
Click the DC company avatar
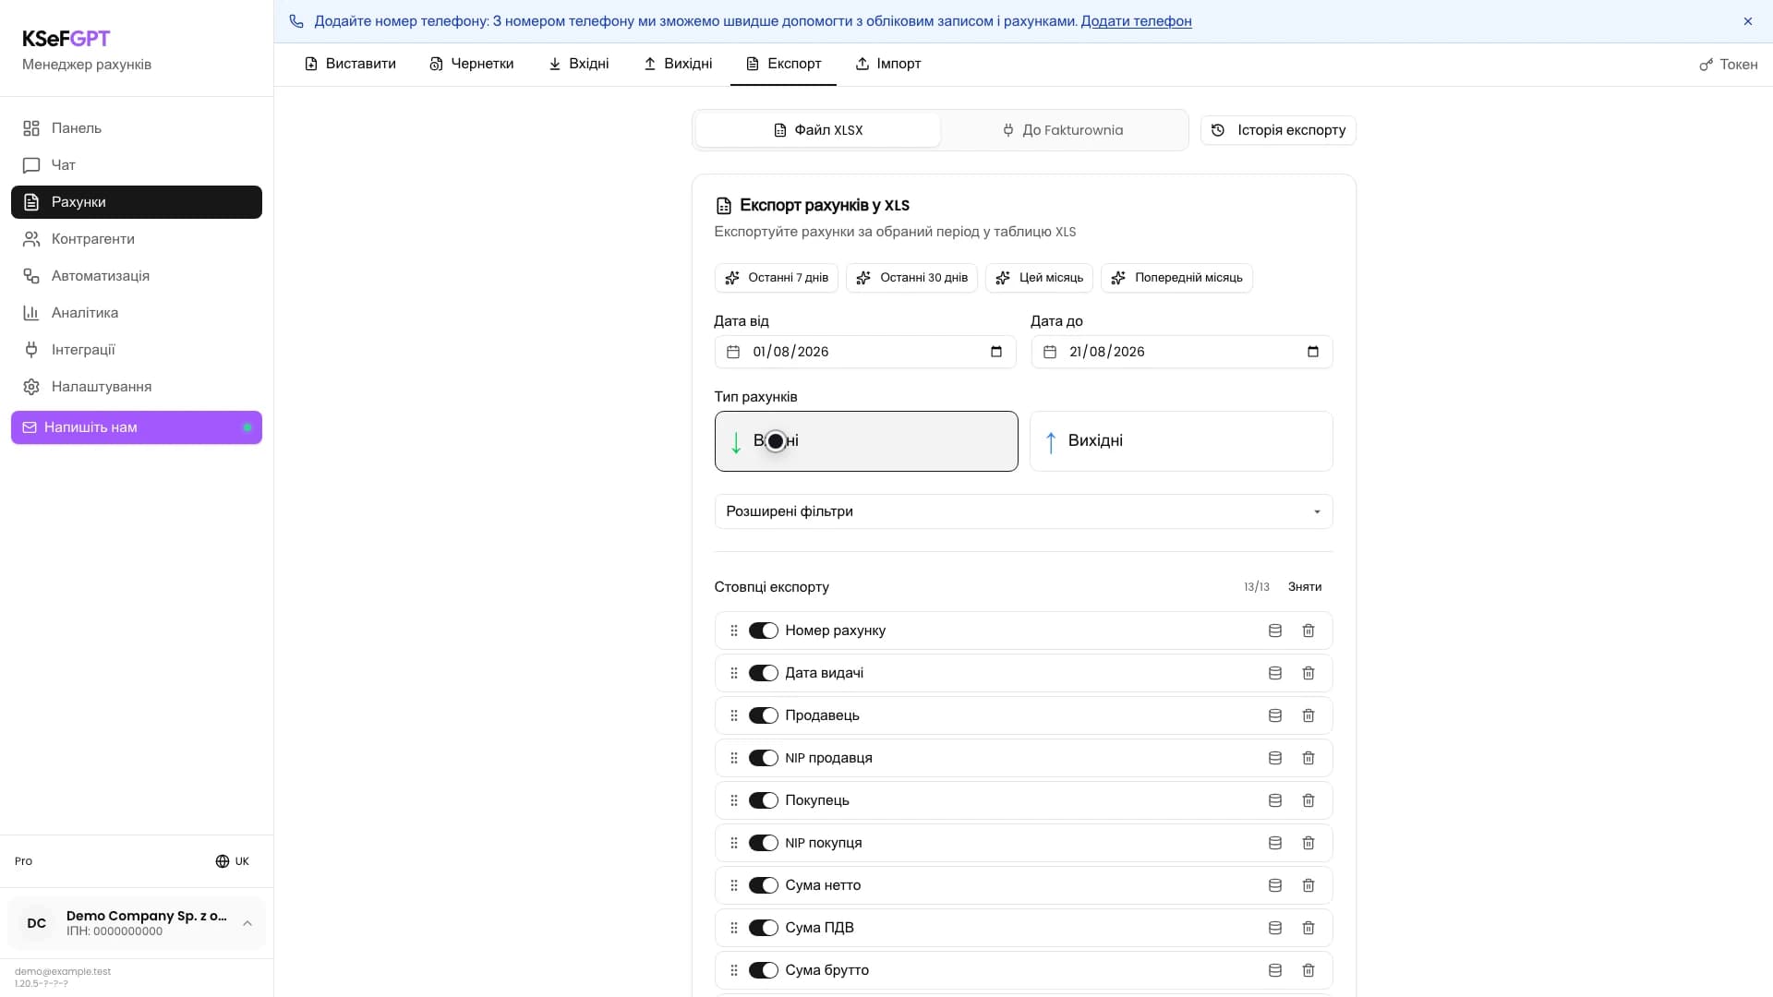tap(37, 923)
